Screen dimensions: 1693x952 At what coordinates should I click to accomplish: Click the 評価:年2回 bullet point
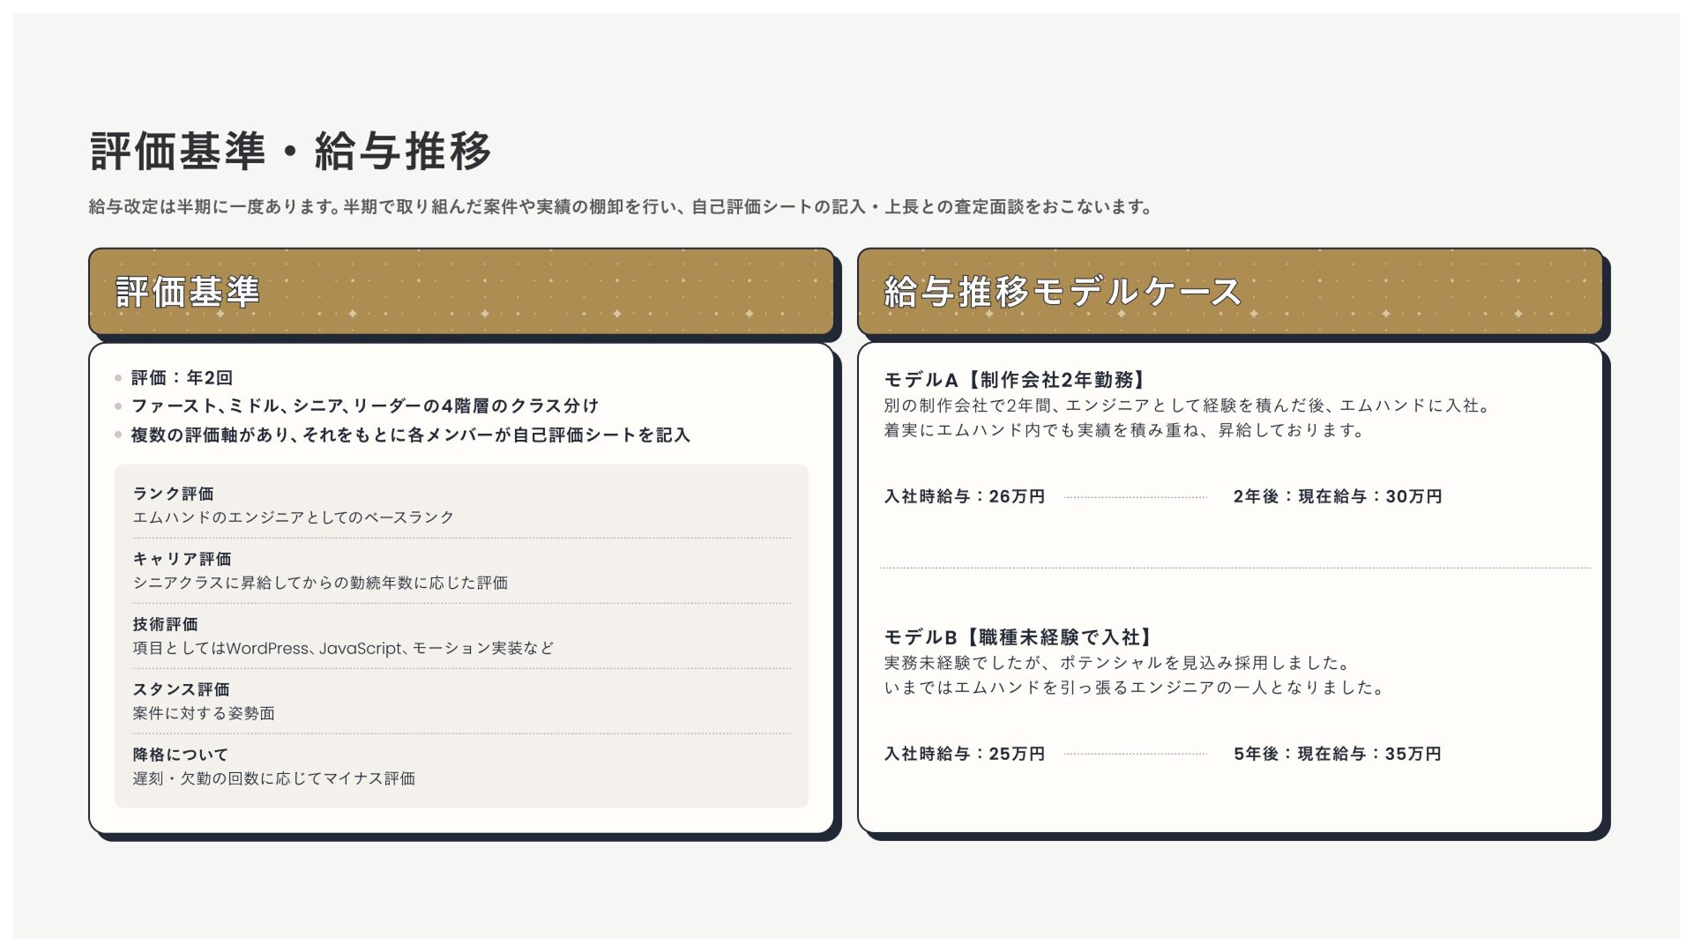pyautogui.click(x=182, y=378)
